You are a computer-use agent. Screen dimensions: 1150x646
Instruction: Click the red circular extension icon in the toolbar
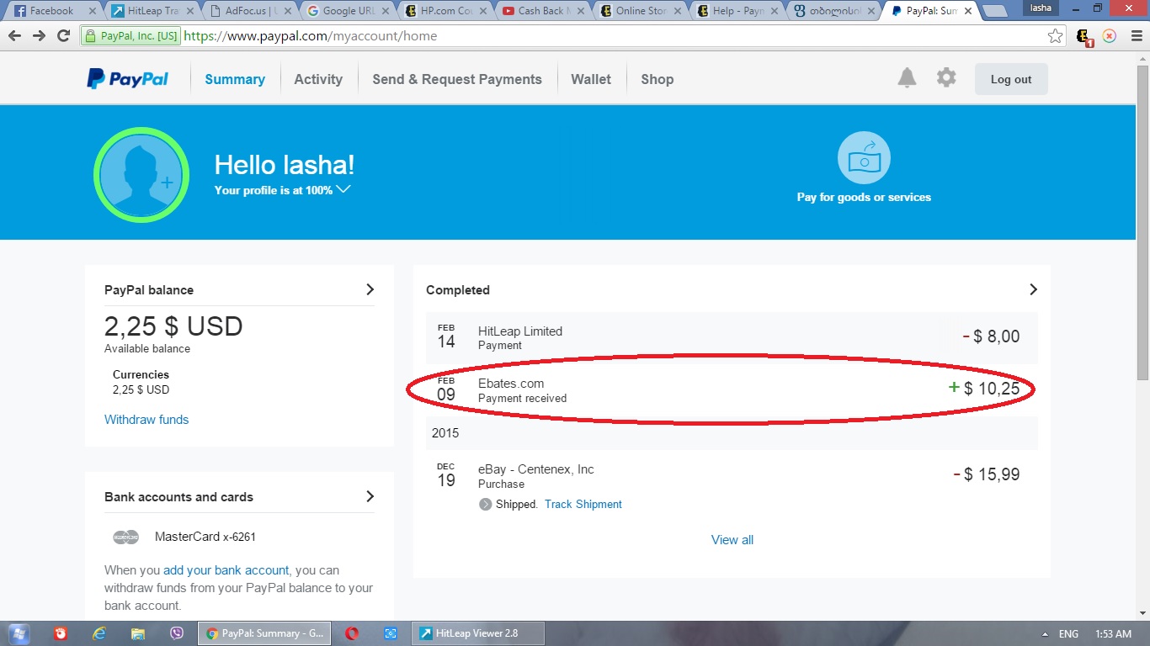coord(1110,36)
